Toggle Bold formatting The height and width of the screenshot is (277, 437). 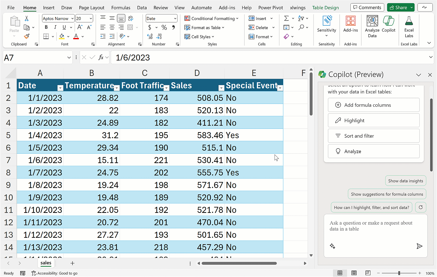click(x=46, y=27)
